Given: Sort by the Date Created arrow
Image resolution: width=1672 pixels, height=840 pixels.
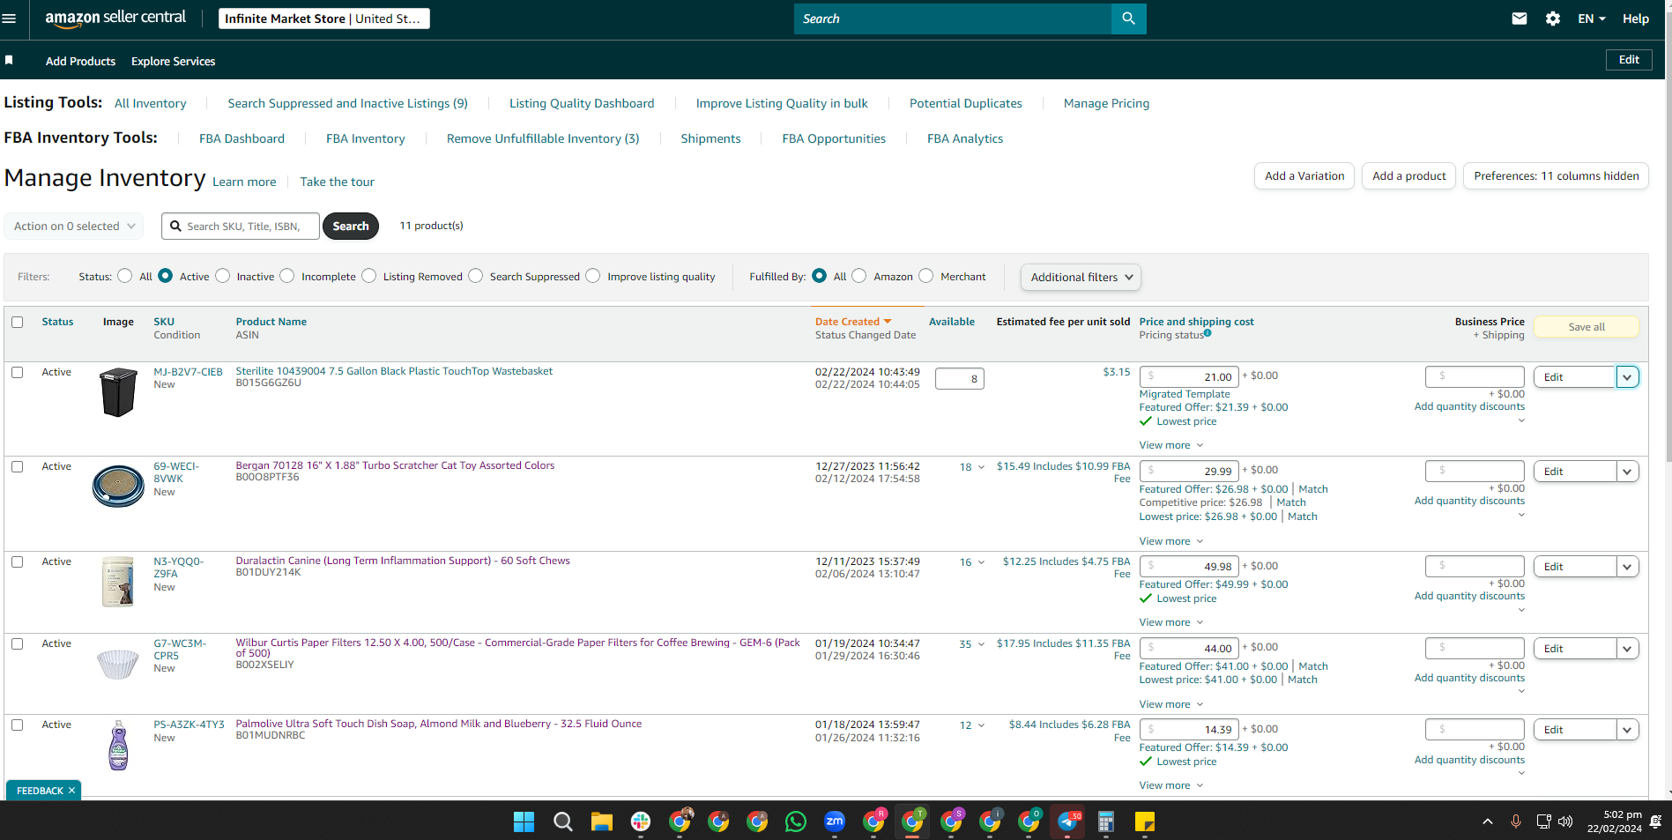Looking at the screenshot, I should [888, 321].
